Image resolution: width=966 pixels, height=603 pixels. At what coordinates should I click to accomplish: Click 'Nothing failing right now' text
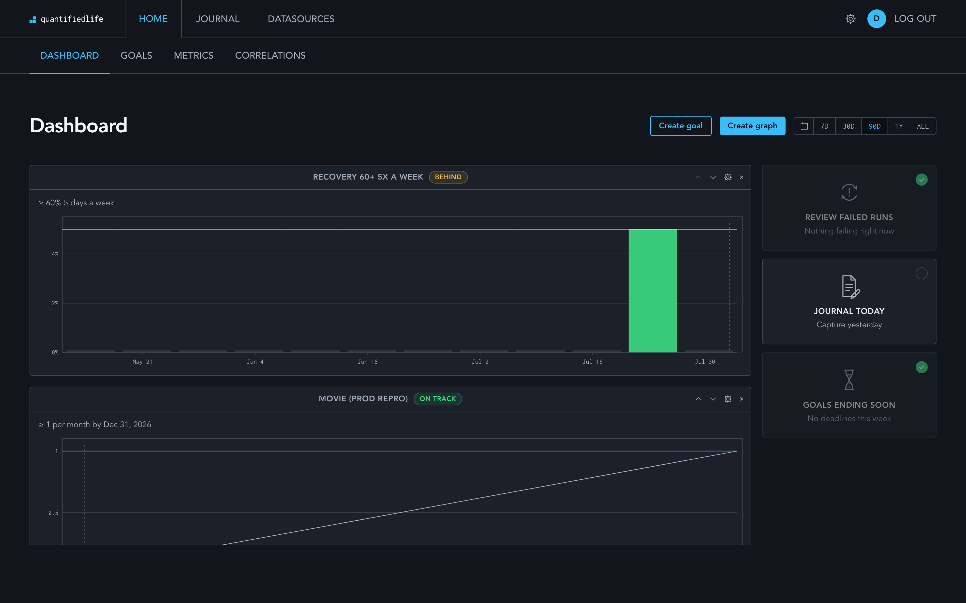[x=849, y=231]
